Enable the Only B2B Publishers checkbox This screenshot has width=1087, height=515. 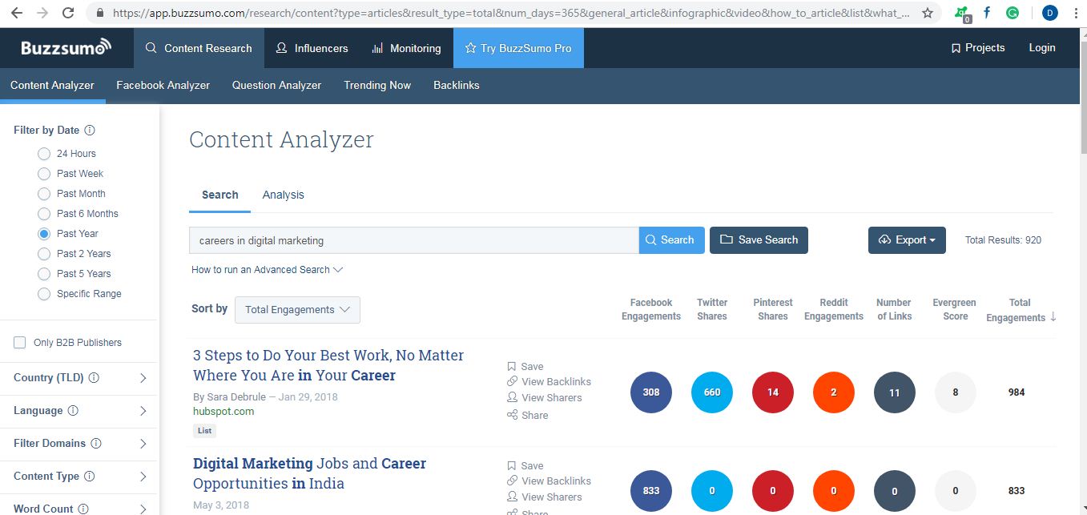coord(20,342)
